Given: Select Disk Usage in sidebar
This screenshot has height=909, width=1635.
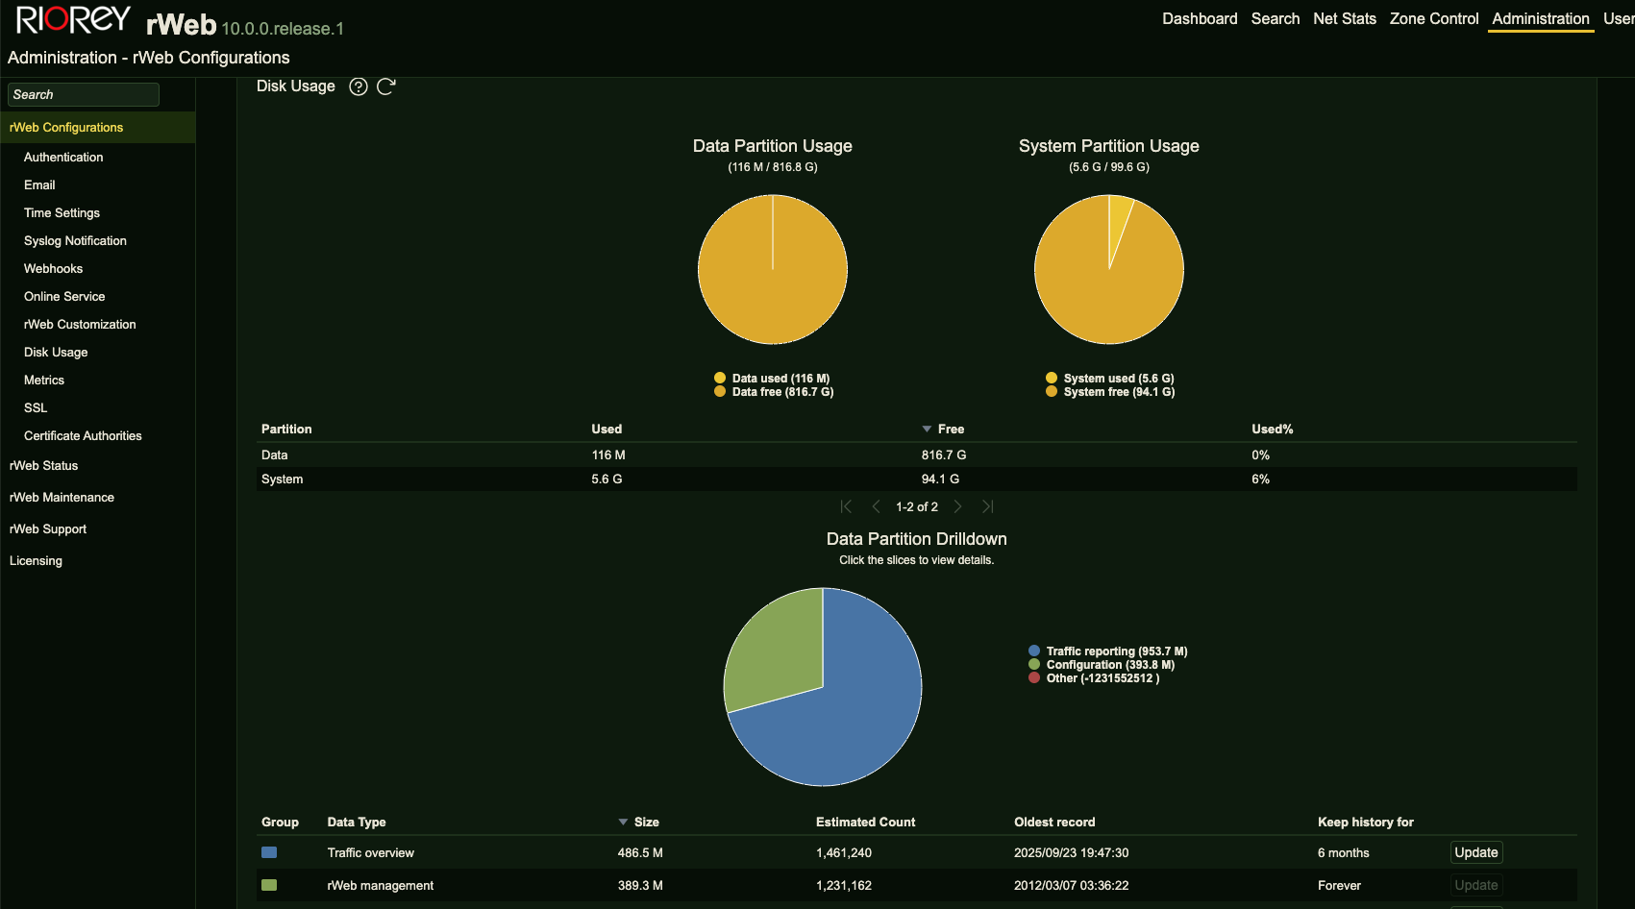Looking at the screenshot, I should (x=56, y=352).
